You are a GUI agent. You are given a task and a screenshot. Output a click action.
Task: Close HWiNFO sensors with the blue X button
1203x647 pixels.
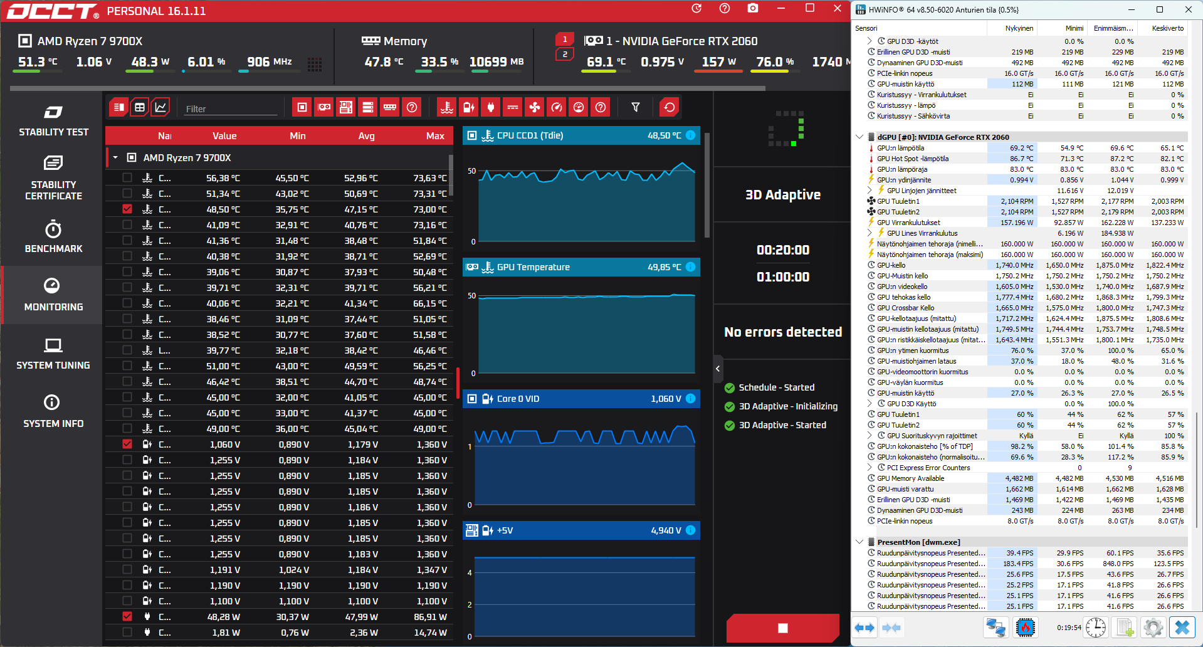click(x=1182, y=628)
